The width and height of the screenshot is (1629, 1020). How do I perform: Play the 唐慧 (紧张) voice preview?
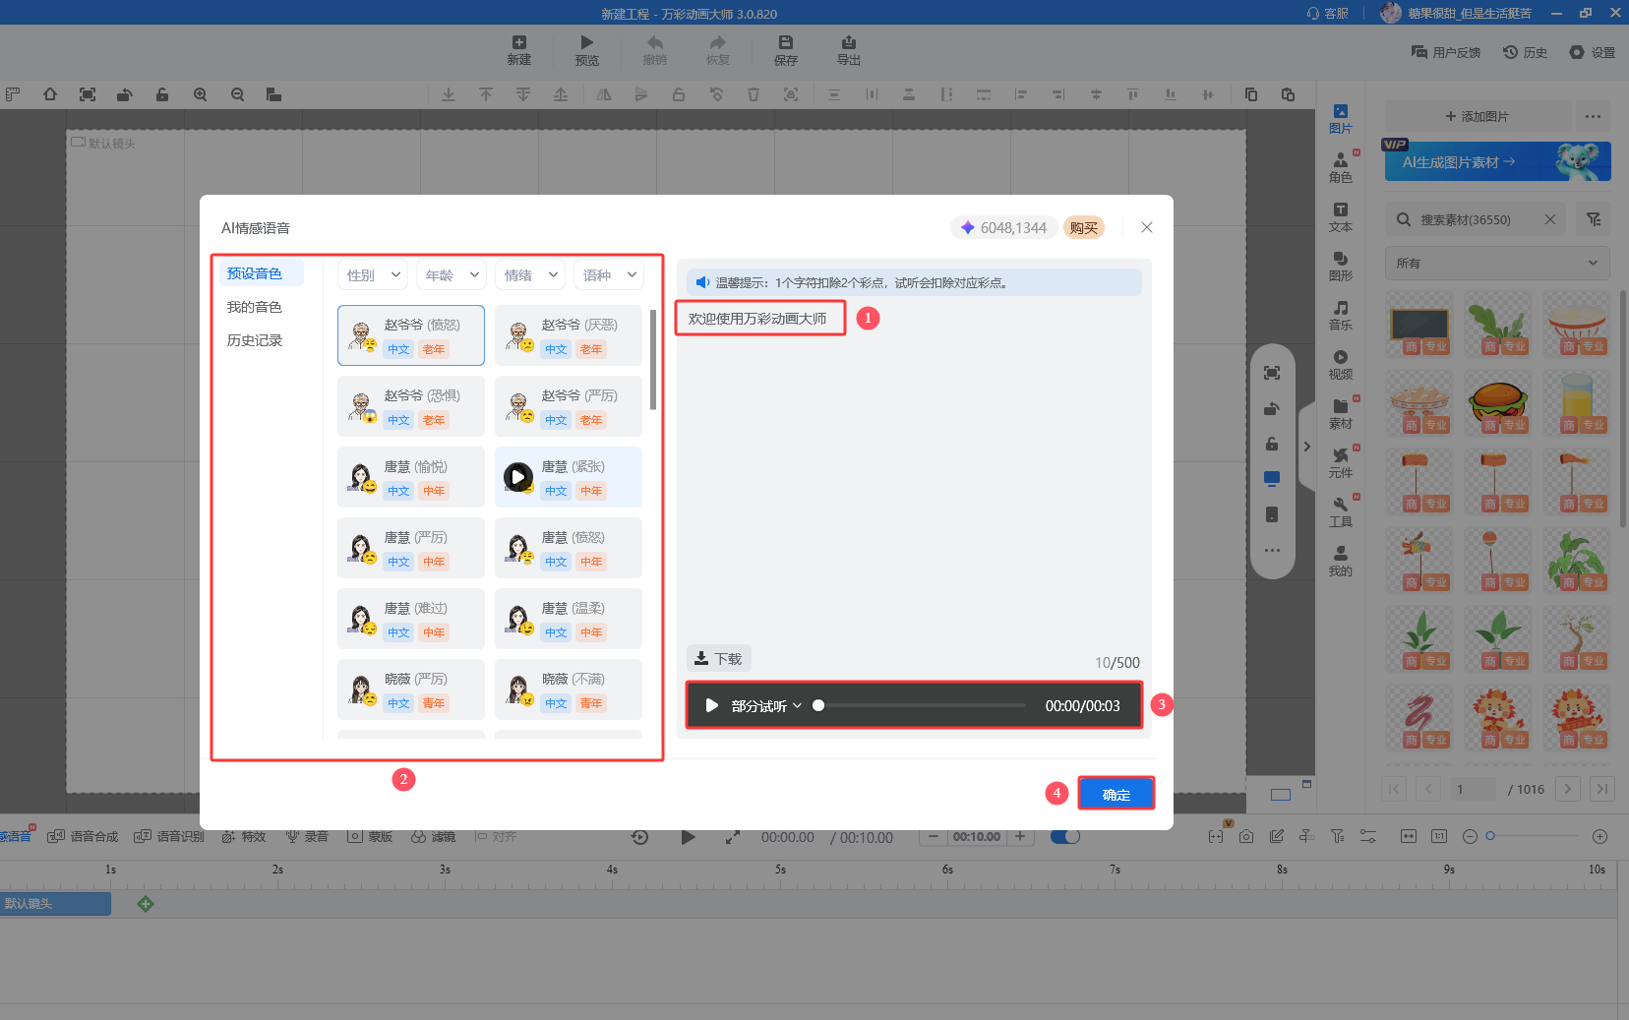pyautogui.click(x=518, y=477)
